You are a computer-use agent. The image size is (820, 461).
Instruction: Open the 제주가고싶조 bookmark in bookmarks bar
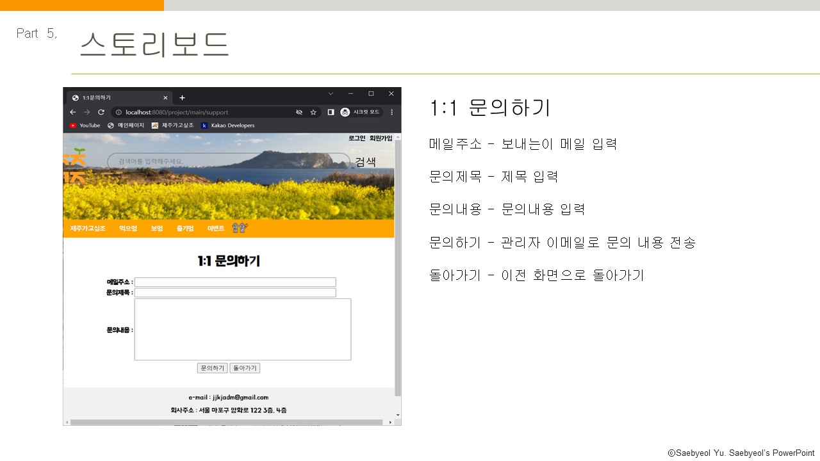click(x=172, y=125)
